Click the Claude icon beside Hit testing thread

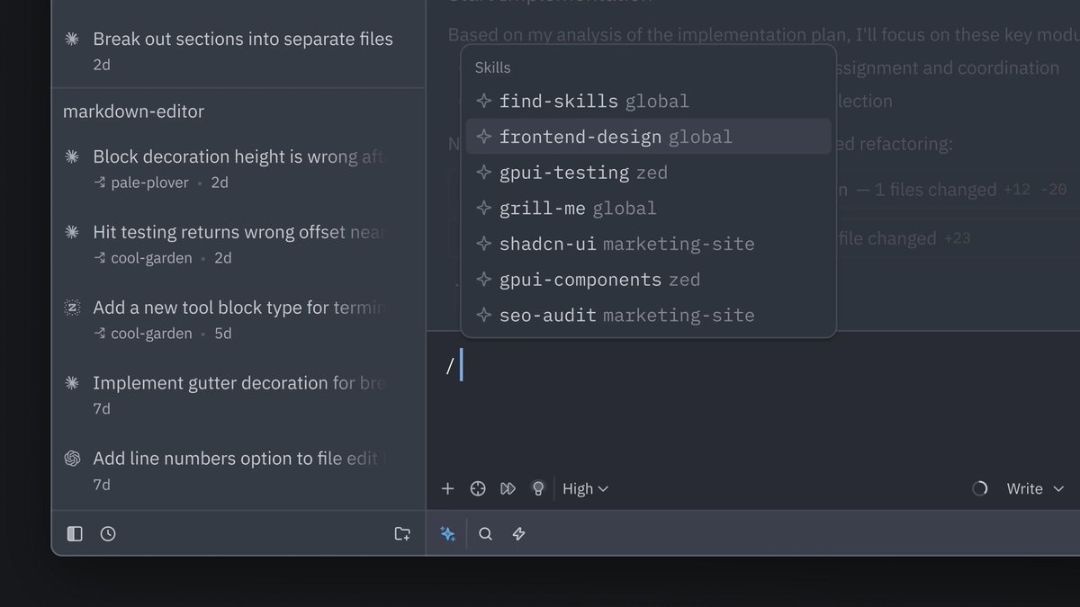(73, 232)
